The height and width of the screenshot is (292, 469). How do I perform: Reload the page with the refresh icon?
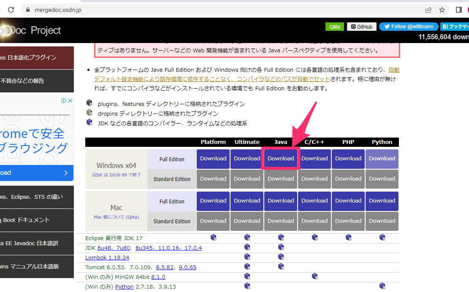pos(11,10)
